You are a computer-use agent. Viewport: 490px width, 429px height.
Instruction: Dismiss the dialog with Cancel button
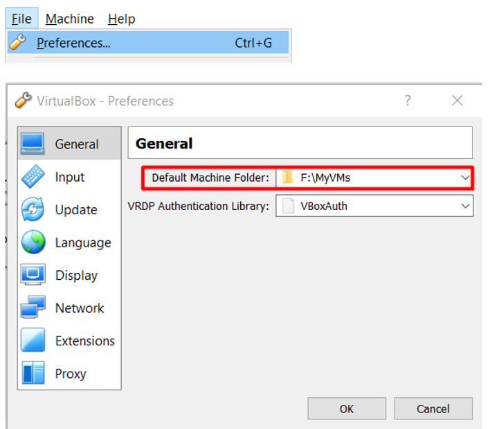(433, 408)
